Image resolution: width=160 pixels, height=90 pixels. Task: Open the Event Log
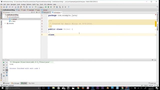tap(152, 83)
